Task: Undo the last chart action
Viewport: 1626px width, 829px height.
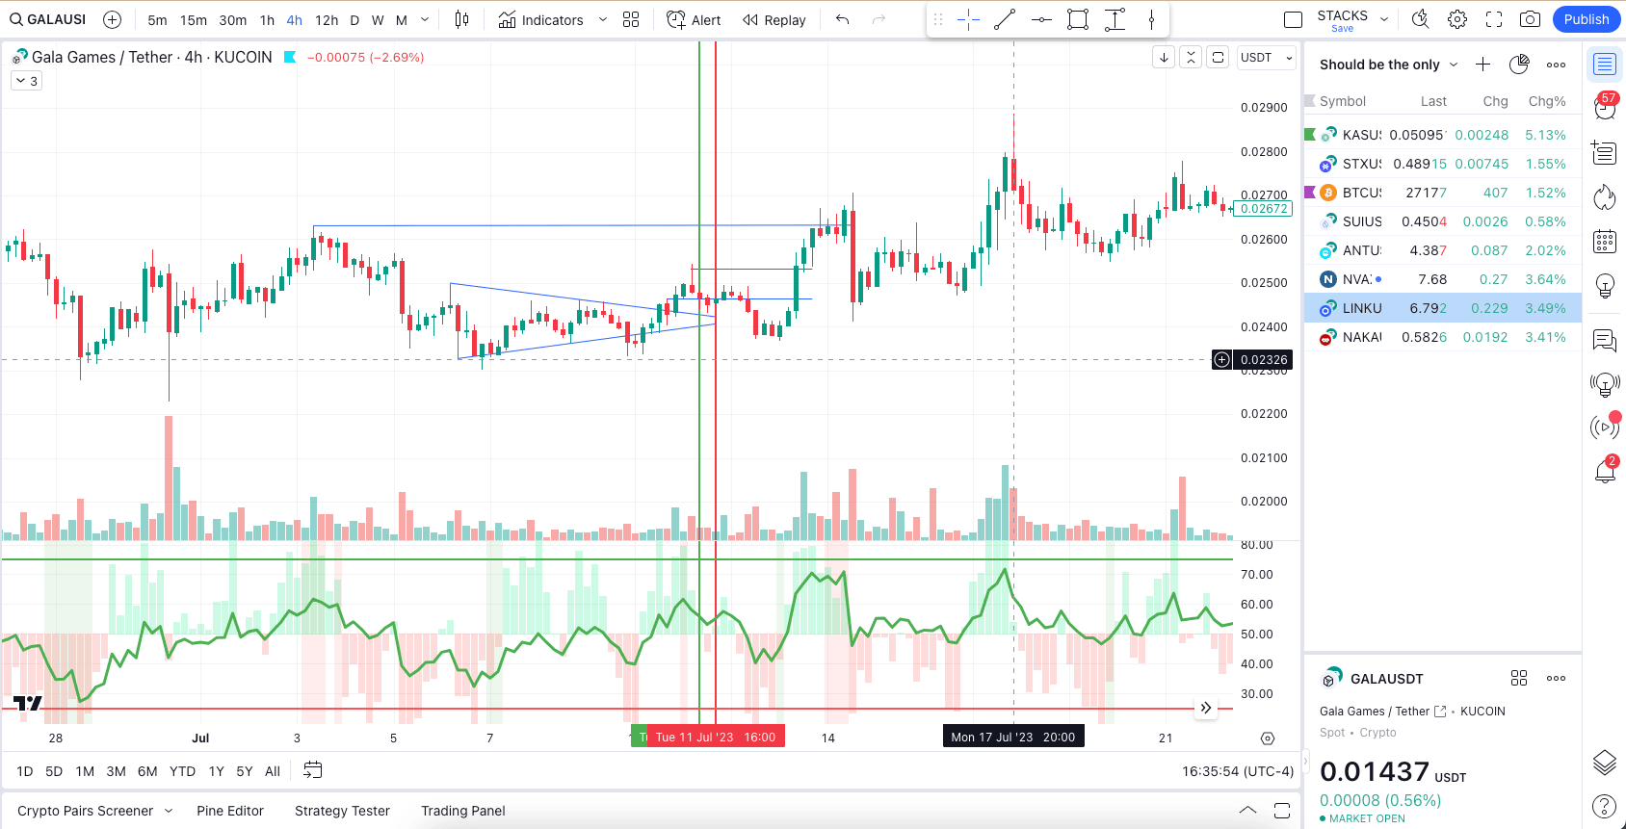Action: coord(843,19)
